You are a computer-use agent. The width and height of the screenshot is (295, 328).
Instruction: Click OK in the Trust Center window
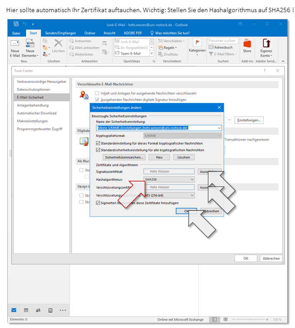point(246,258)
